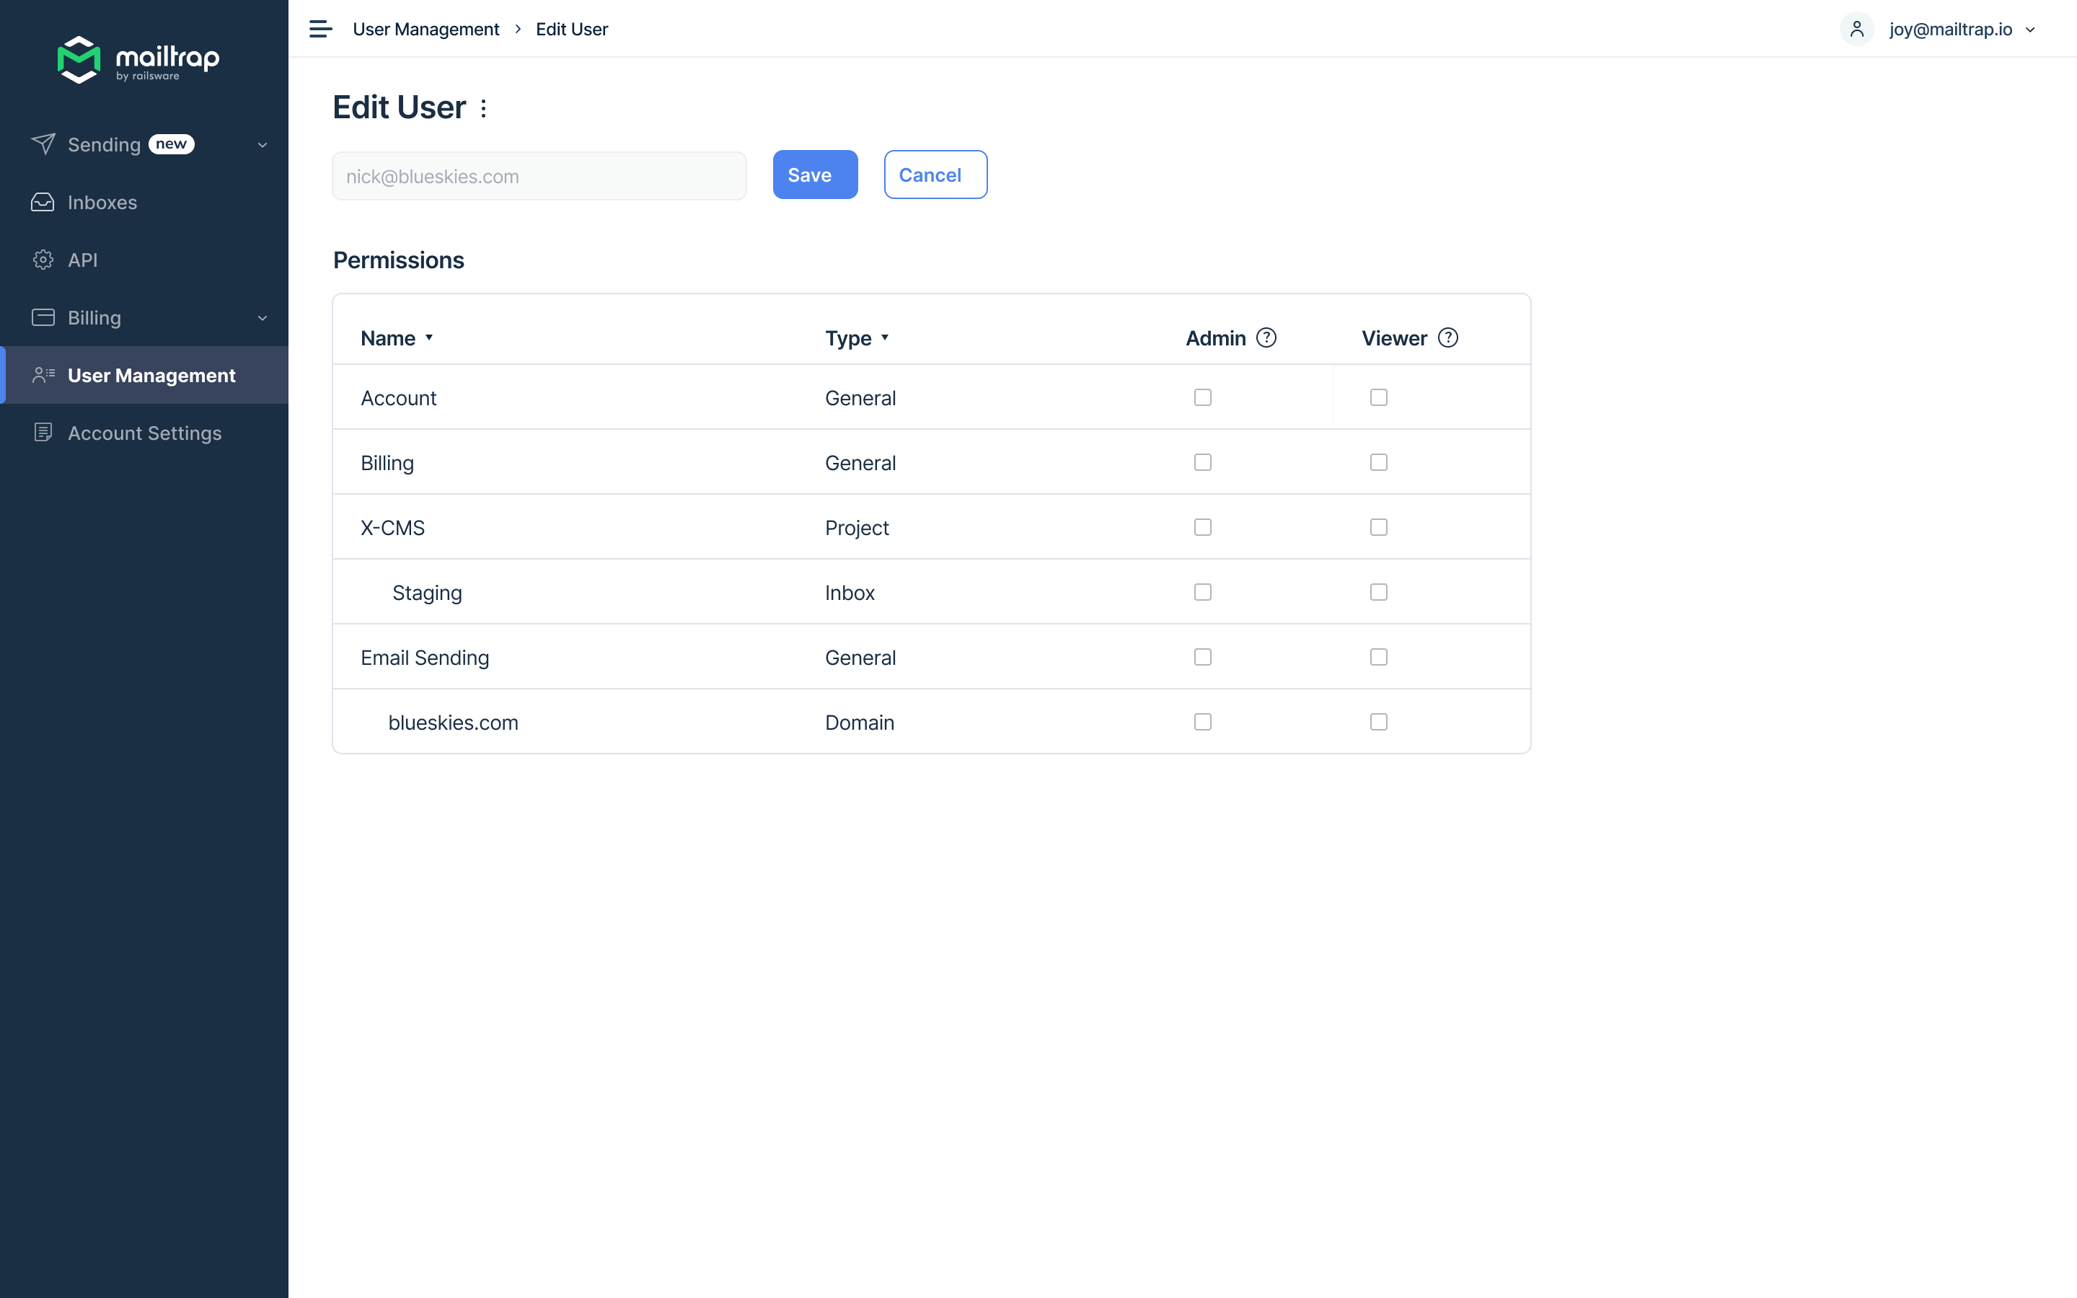Expand the Billing sidebar chevron
The width and height of the screenshot is (2077, 1298).
[x=263, y=317]
